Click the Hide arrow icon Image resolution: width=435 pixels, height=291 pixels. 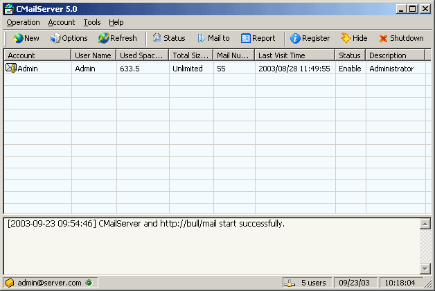point(346,37)
